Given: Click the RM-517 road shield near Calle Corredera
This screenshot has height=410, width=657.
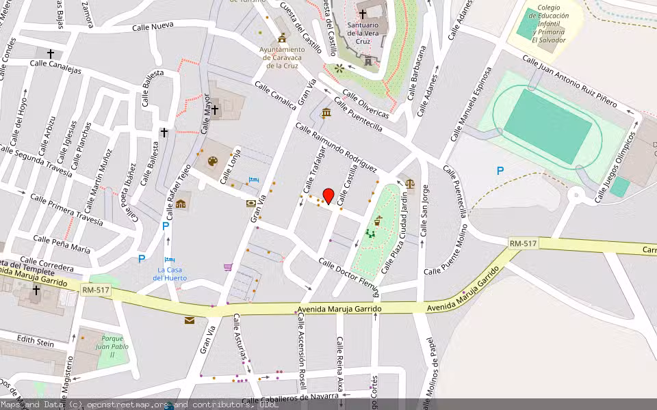Looking at the screenshot, I should point(96,290).
